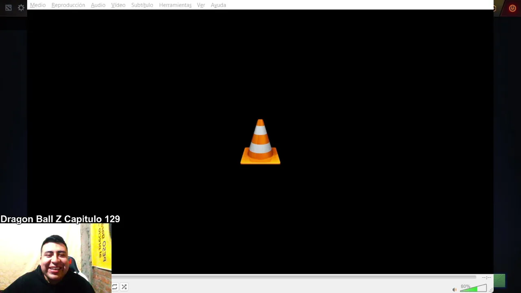Open the Vídeo menu
Viewport: 521px width, 293px height.
click(x=118, y=5)
